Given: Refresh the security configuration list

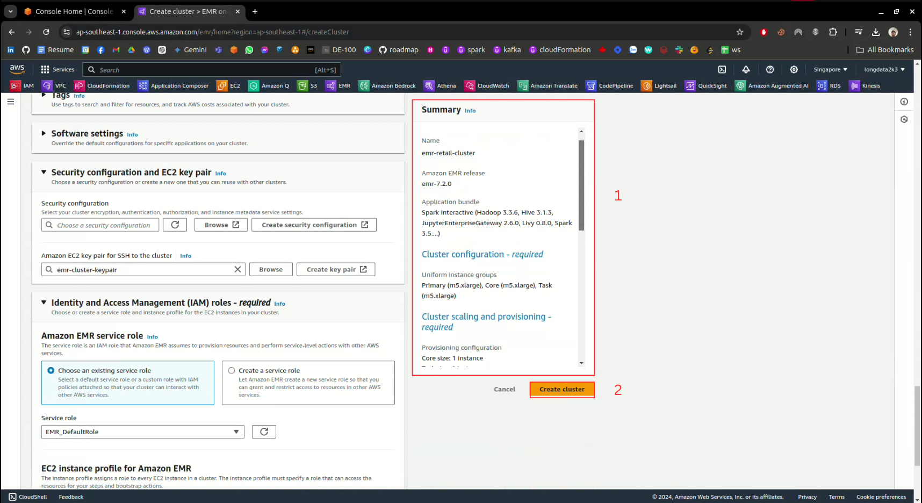Looking at the screenshot, I should [175, 225].
